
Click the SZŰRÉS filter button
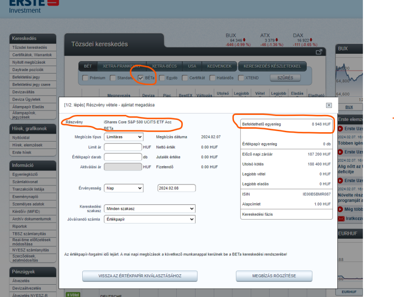pos(285,78)
